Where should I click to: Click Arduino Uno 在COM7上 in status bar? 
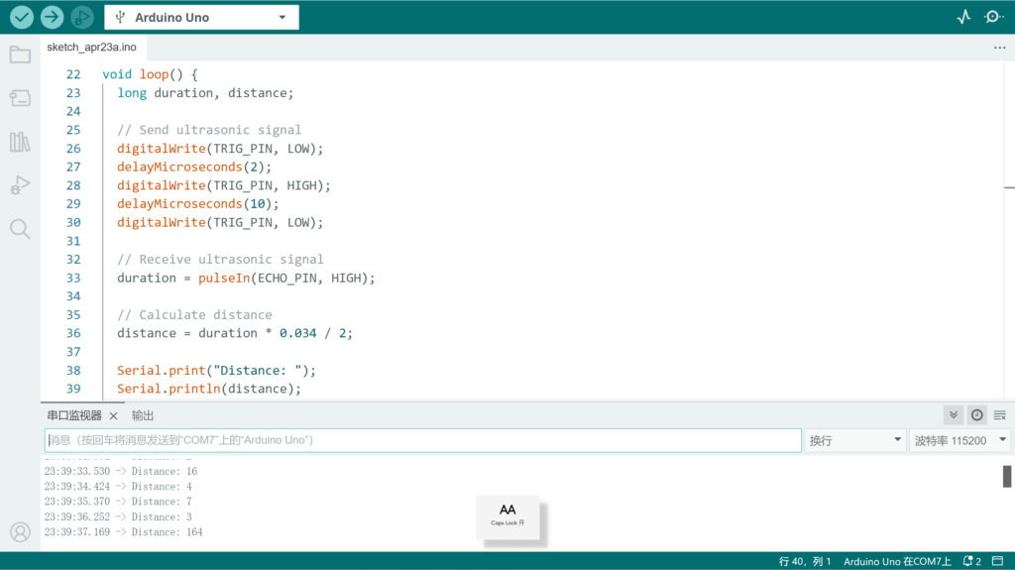point(896,561)
